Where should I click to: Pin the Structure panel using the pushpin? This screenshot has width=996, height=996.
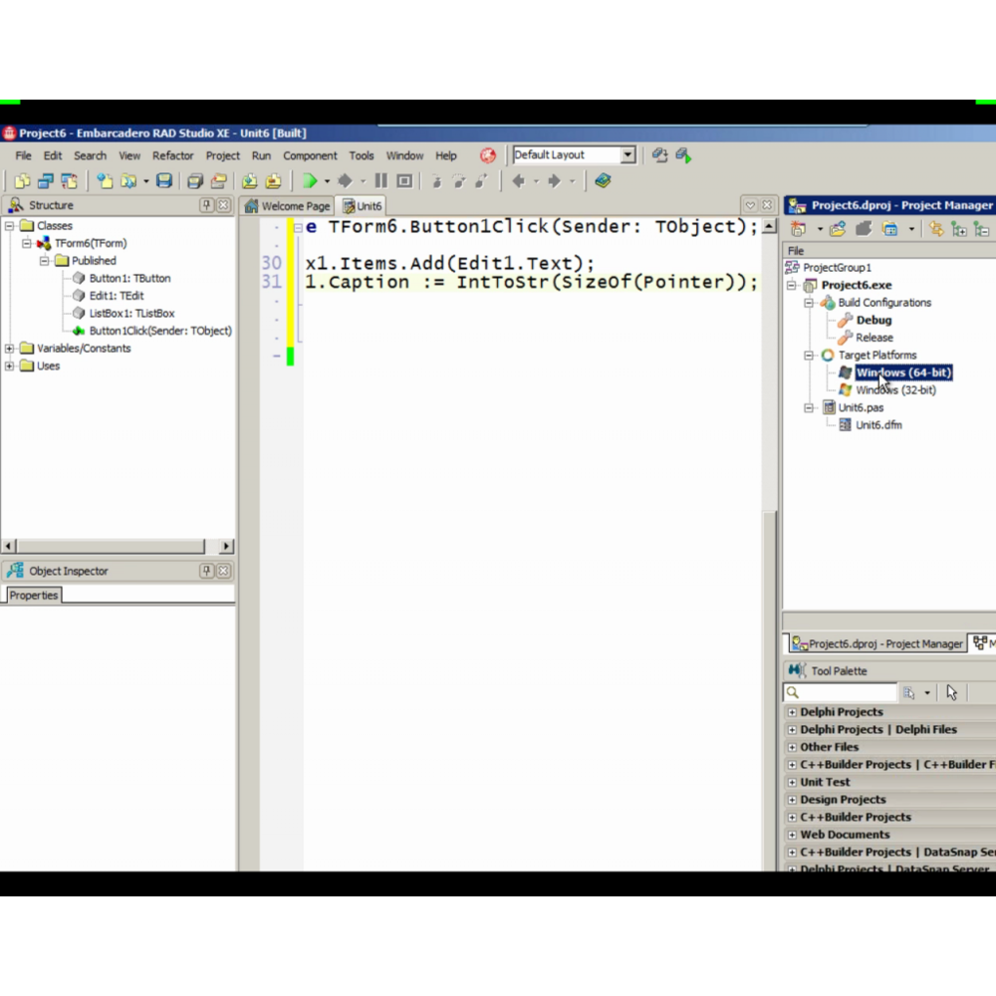tap(206, 205)
